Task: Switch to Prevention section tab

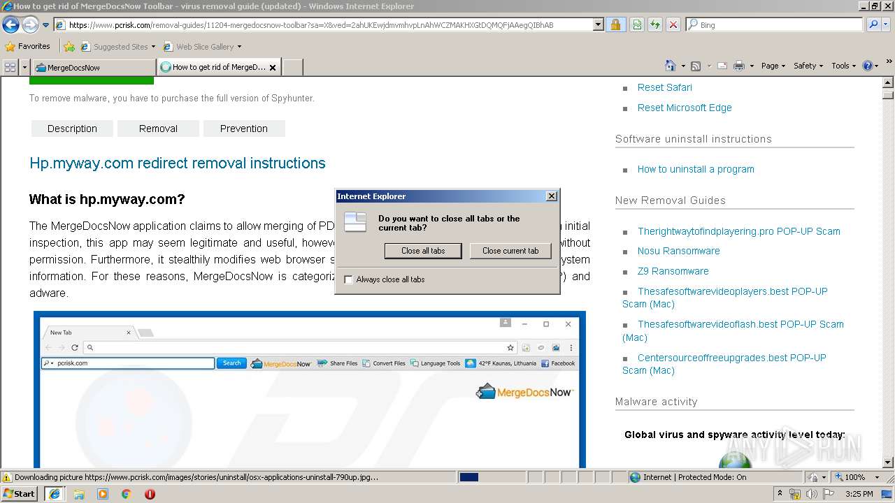Action: [x=244, y=129]
